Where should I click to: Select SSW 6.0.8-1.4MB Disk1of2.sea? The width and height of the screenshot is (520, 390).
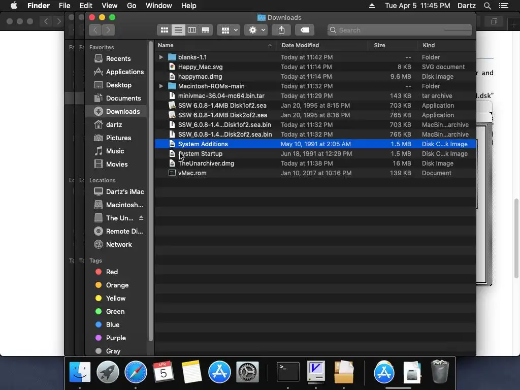tap(315, 106)
